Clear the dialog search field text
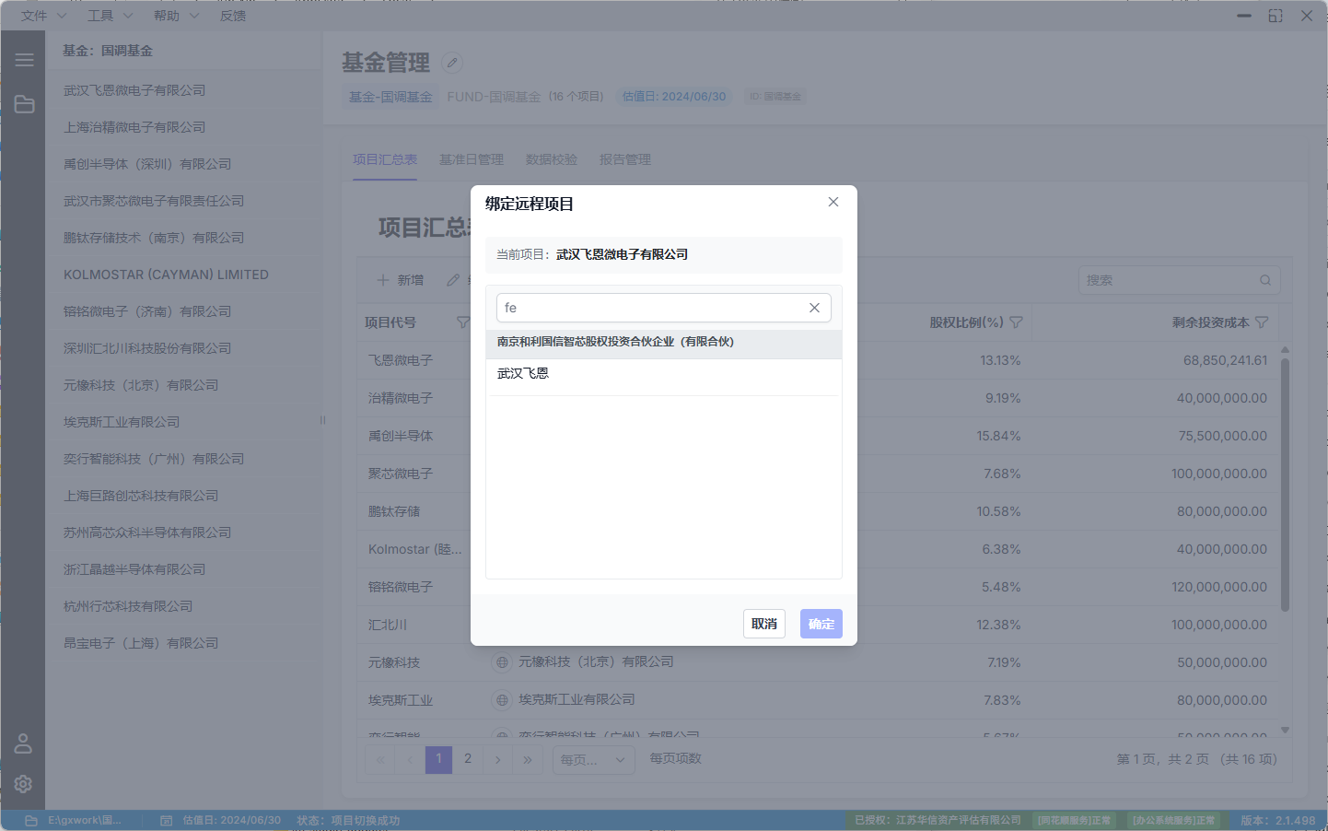Screen dimensions: 1328x831 (814, 308)
